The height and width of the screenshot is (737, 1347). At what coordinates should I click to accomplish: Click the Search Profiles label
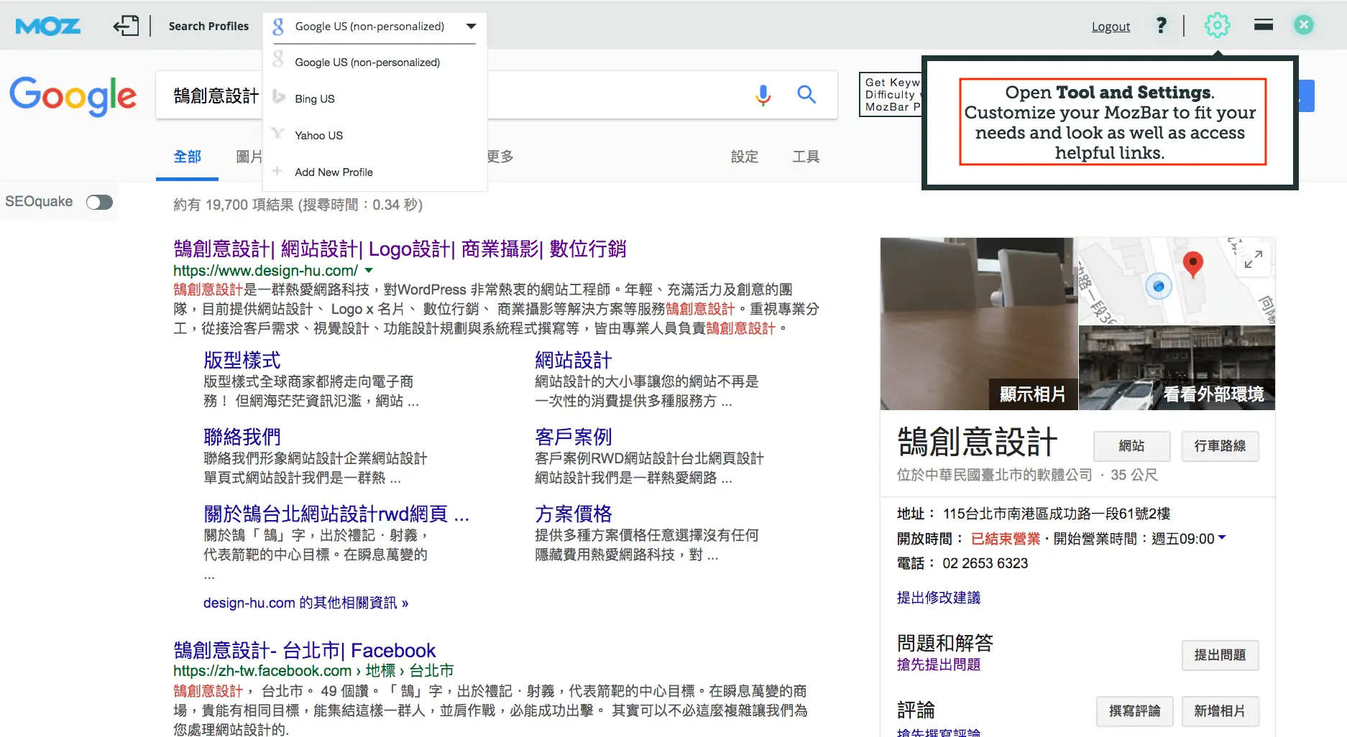[x=208, y=27]
